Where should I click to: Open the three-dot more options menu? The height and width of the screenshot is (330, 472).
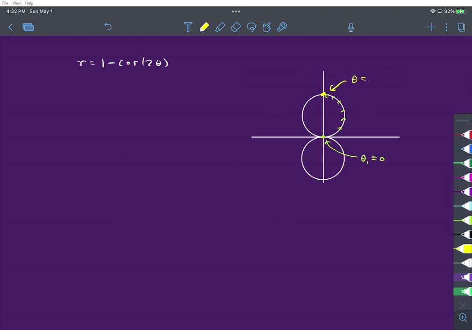446,27
